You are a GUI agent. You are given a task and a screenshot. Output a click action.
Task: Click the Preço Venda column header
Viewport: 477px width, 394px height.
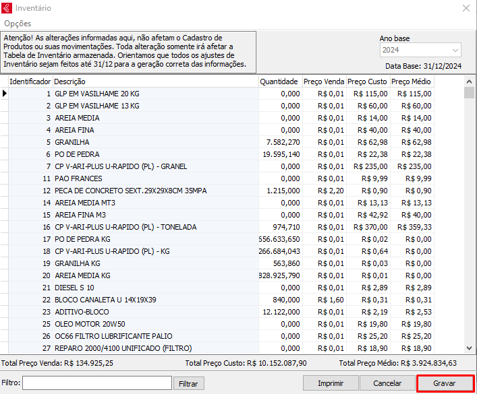click(324, 81)
